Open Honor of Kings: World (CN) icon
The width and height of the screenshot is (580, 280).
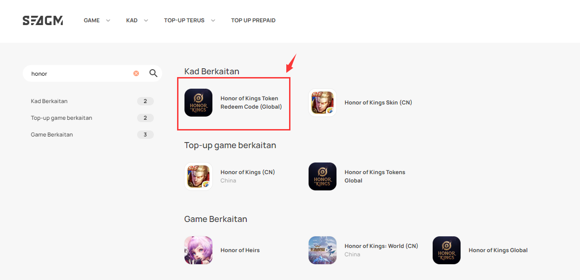[x=323, y=250]
